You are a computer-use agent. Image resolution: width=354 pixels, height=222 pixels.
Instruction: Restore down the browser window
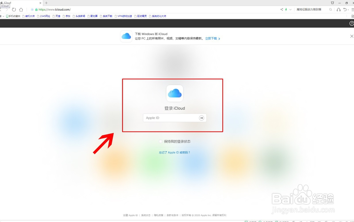[347, 3]
